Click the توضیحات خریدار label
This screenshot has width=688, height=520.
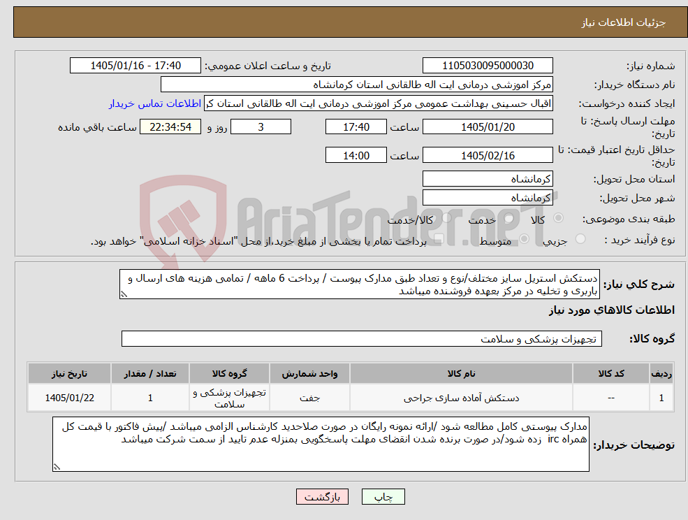[x=634, y=445]
